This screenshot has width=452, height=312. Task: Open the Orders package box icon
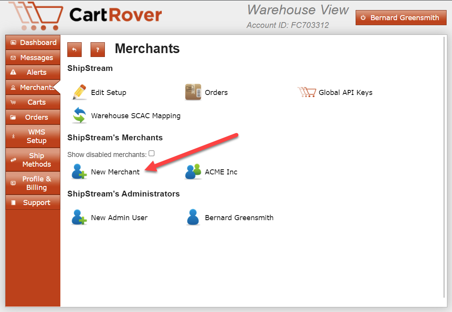point(193,92)
